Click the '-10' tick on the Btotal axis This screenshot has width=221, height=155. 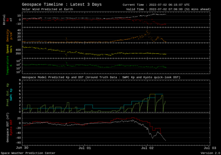(18, 24)
